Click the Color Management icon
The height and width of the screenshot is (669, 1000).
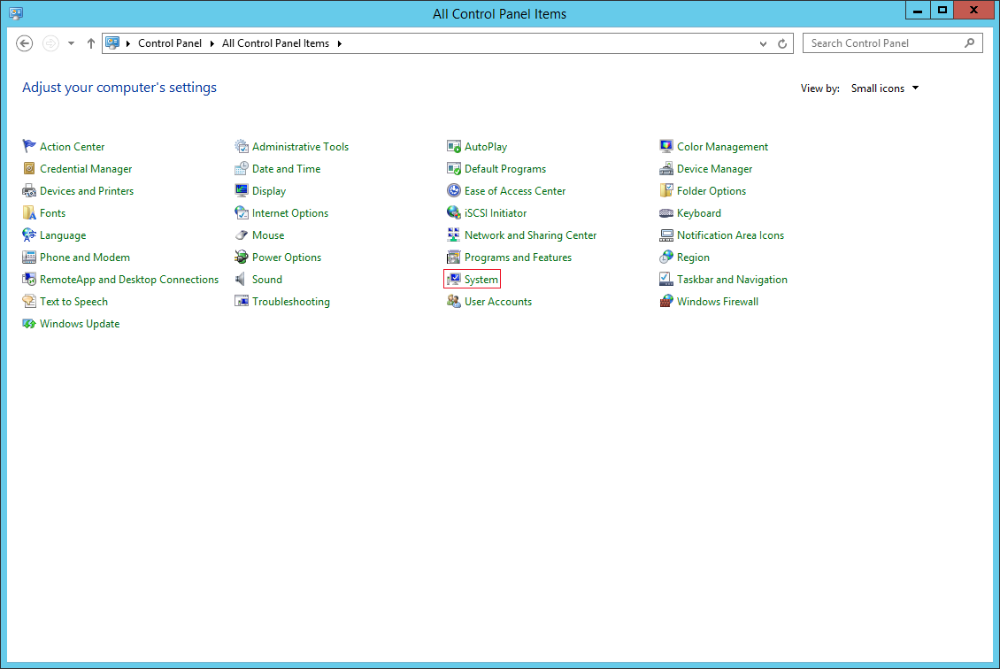[665, 146]
